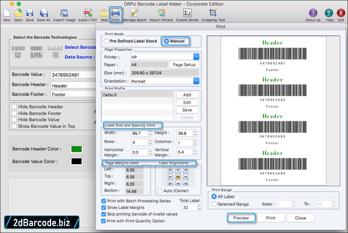Viewport: 348px width, 233px height.
Task: Open the Create Series tool
Action: [x=187, y=13]
